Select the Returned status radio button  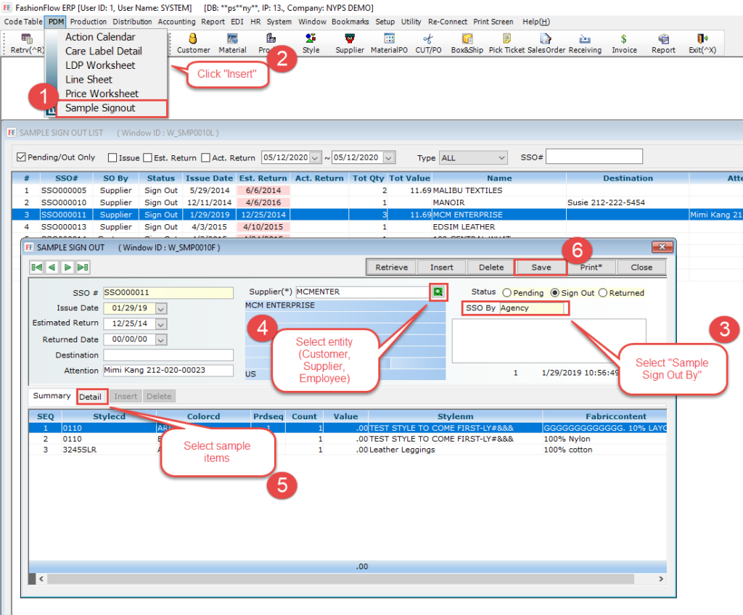click(x=604, y=293)
